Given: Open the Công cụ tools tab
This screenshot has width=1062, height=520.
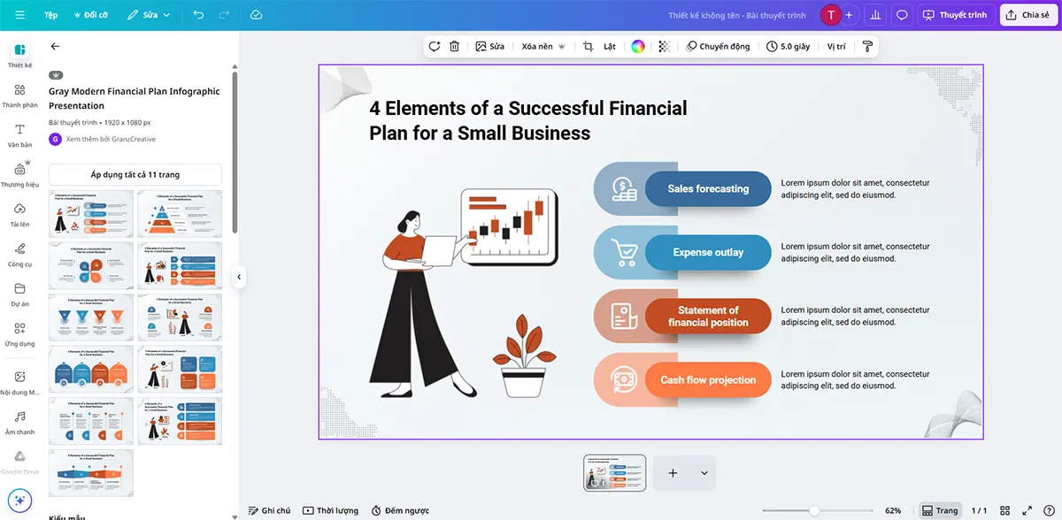Looking at the screenshot, I should coord(19,254).
